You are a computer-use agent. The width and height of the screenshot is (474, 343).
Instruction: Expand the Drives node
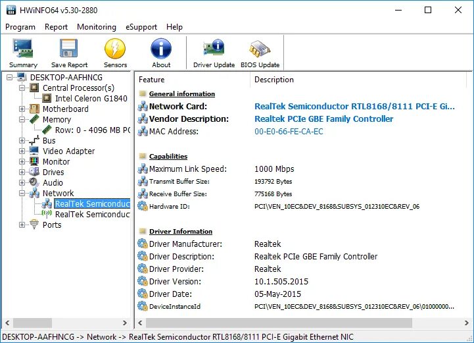click(22, 172)
